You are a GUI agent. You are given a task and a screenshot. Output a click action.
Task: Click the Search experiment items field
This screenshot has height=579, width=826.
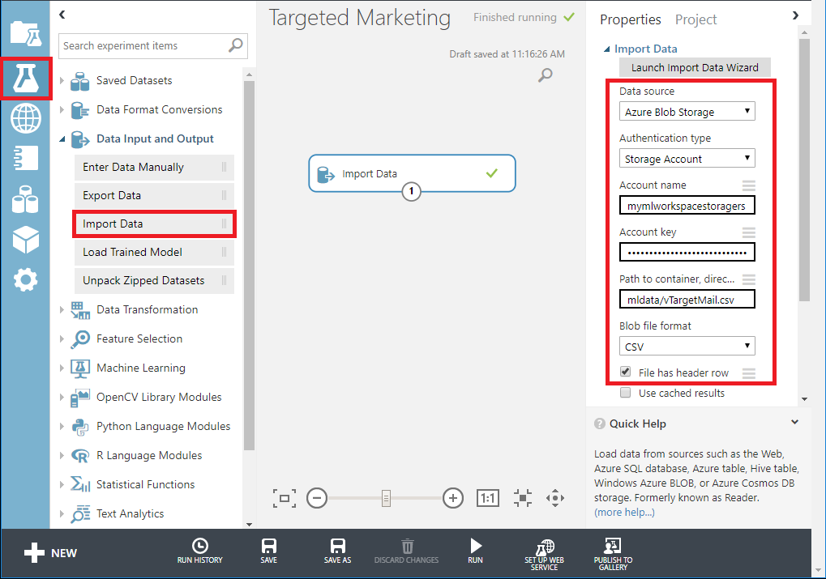tap(143, 46)
